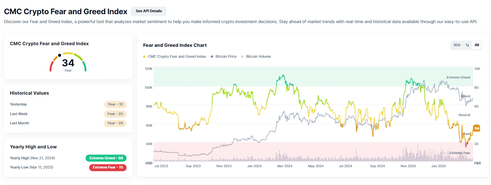Click the See API Details button
This screenshot has height=185, width=491.
149,11
